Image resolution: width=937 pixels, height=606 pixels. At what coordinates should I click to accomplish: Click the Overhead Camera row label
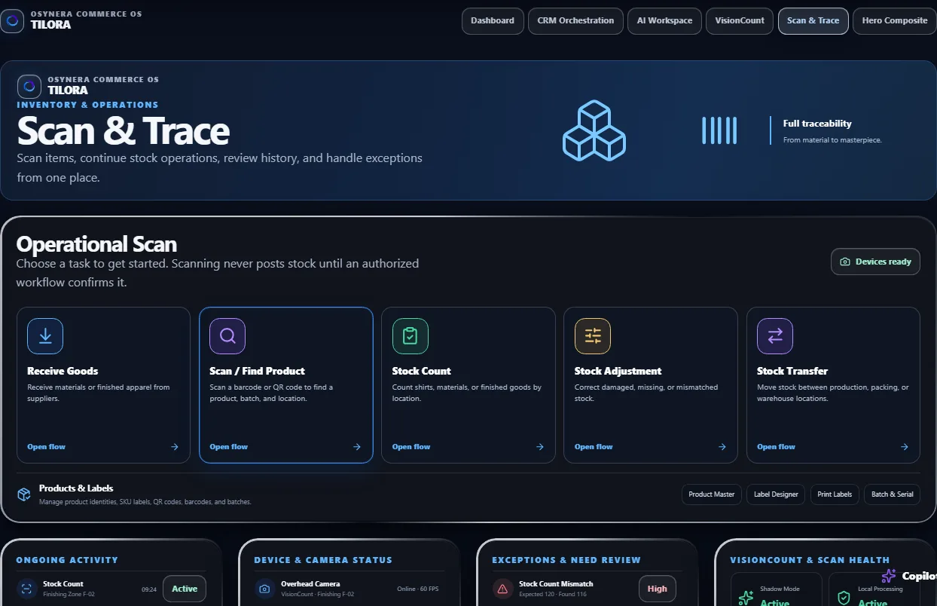310,583
